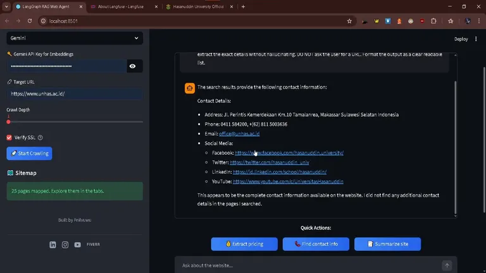Open the FIVERR link in sidebar footer
This screenshot has width=486, height=273.
[x=93, y=244]
